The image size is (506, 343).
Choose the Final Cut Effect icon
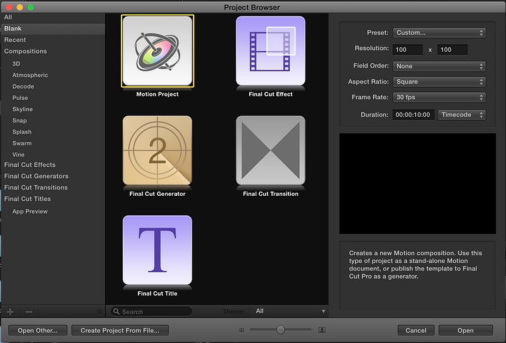(x=271, y=51)
